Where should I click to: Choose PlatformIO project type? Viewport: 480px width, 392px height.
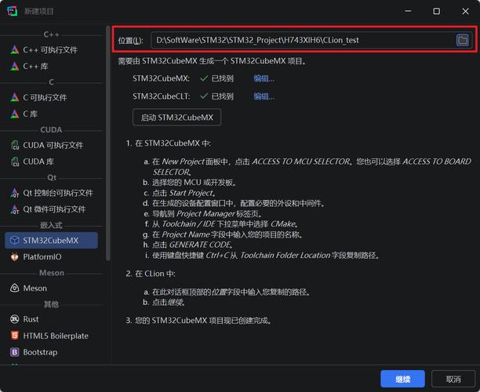(x=52, y=256)
